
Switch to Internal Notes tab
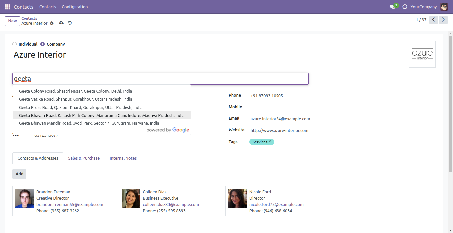tap(123, 158)
